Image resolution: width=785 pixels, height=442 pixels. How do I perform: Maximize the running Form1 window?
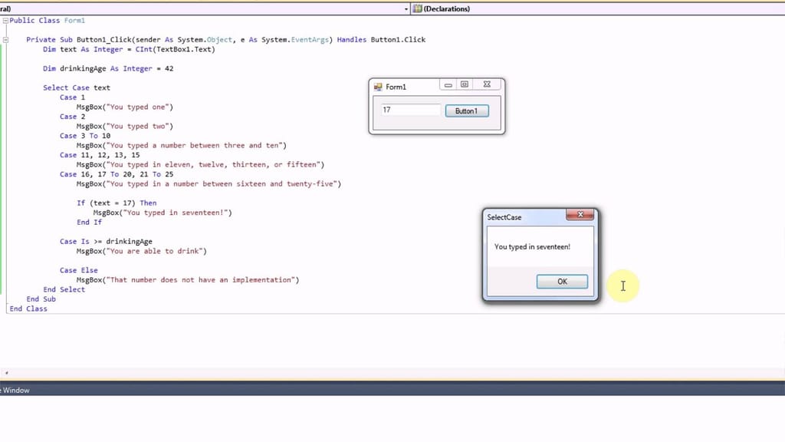click(x=467, y=84)
